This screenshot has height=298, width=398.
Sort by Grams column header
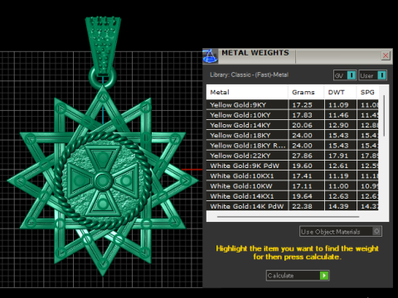click(306, 92)
